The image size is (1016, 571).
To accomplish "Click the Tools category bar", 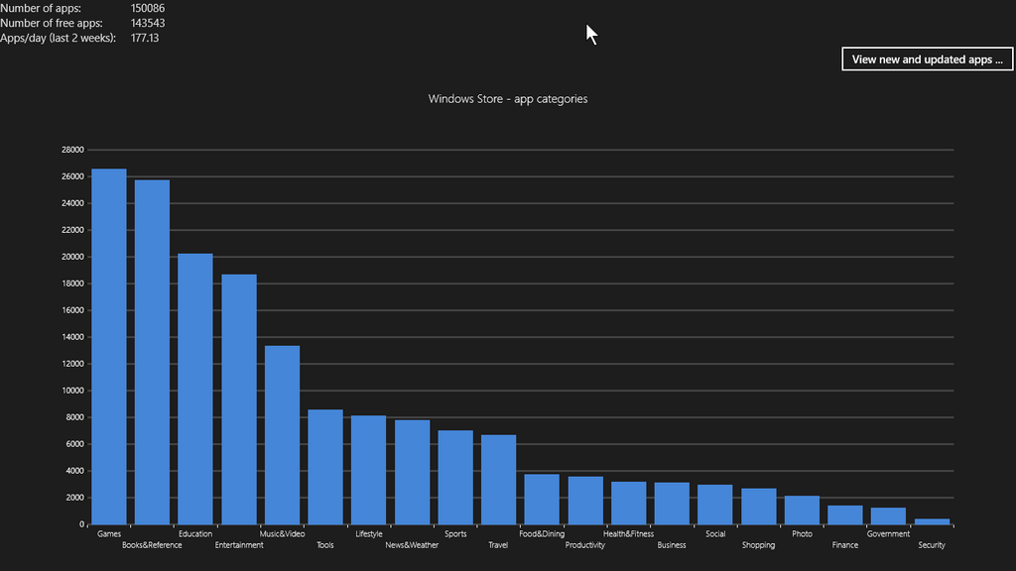I will point(325,467).
